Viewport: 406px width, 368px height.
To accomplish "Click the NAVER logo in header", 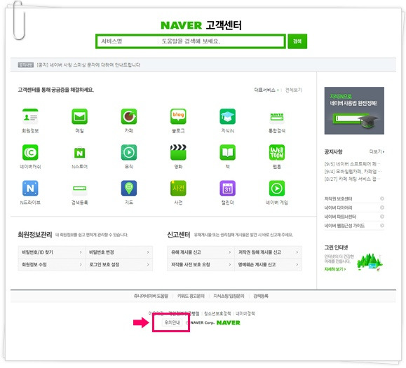I will click(x=181, y=25).
